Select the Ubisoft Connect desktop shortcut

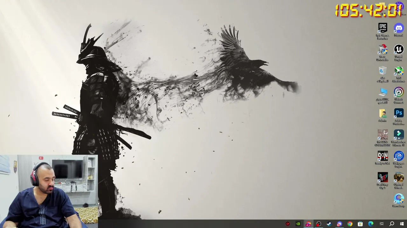398,95
